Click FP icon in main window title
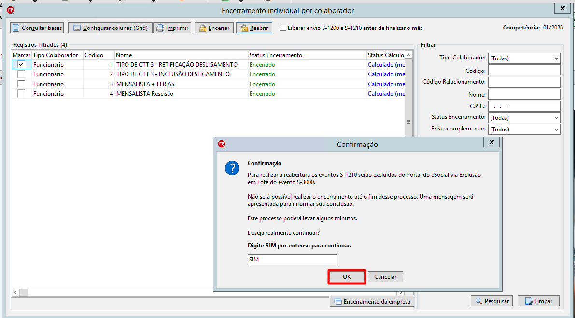 (11, 10)
